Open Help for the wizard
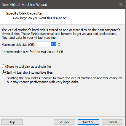This screenshot has height=126, width=126. point(12,122)
